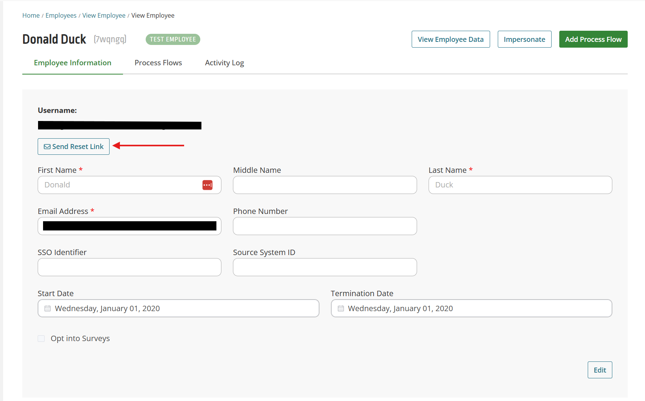The image size is (645, 401).
Task: Click the Edit button
Action: pos(600,370)
